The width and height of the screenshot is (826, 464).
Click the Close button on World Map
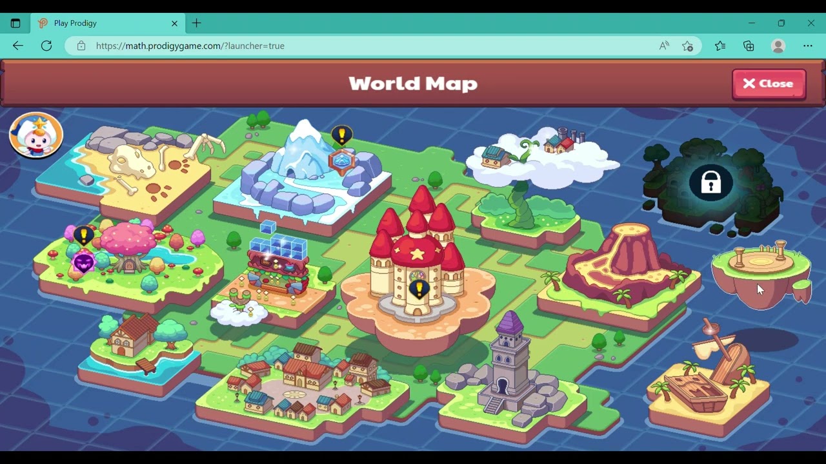(x=769, y=84)
